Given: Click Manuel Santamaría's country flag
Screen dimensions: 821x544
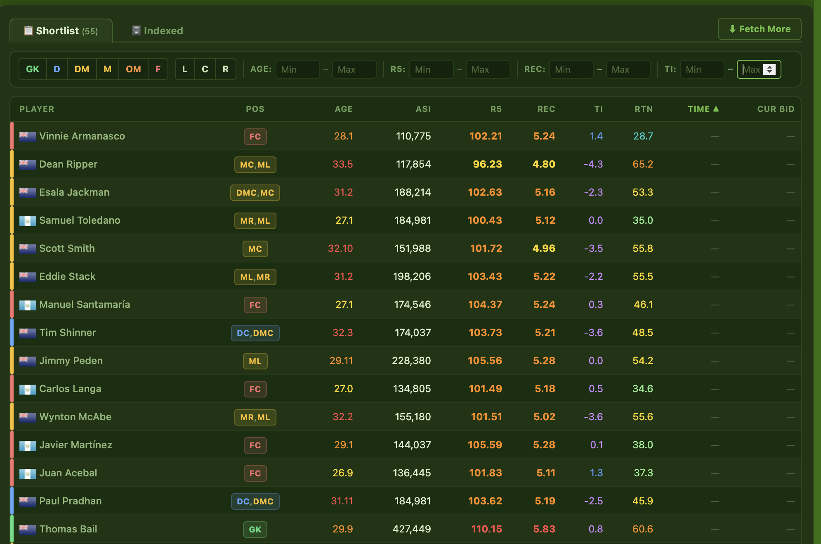Looking at the screenshot, I should [x=28, y=305].
